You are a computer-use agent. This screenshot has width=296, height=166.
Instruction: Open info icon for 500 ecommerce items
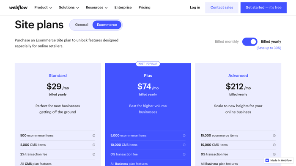click(93, 136)
